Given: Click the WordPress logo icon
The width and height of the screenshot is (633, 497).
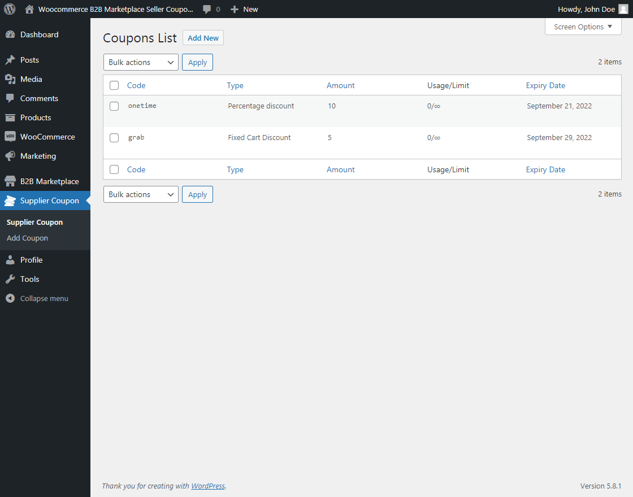Looking at the screenshot, I should pyautogui.click(x=10, y=9).
